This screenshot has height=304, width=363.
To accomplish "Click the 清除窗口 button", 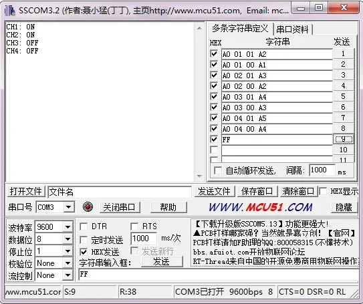I will pyautogui.click(x=298, y=191).
